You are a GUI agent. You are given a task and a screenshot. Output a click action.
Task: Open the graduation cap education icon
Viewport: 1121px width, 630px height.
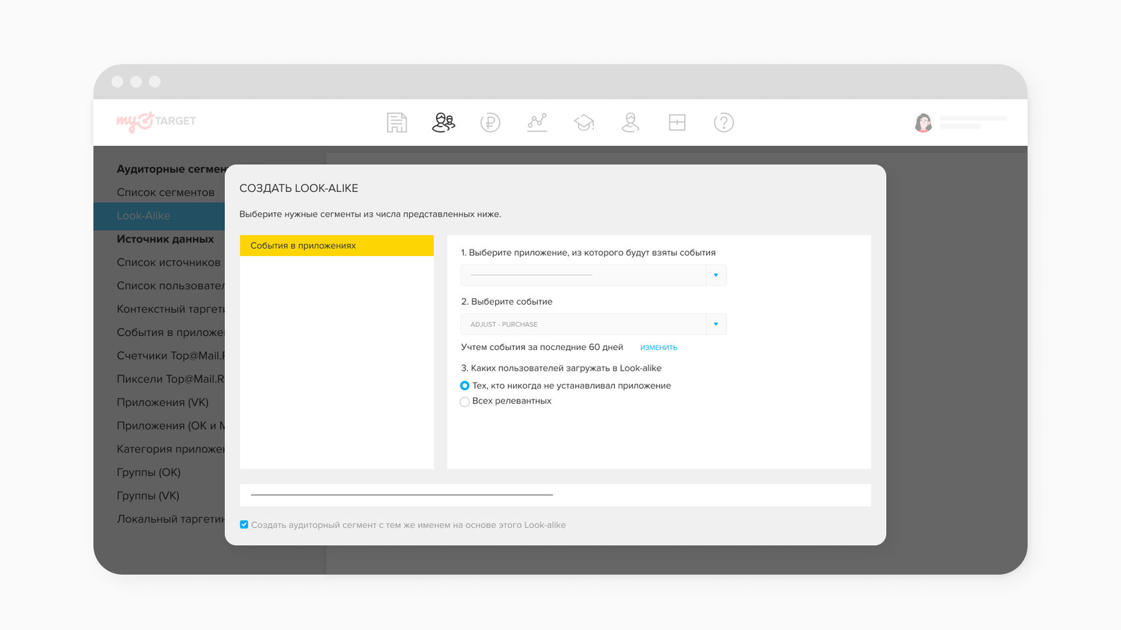(584, 123)
